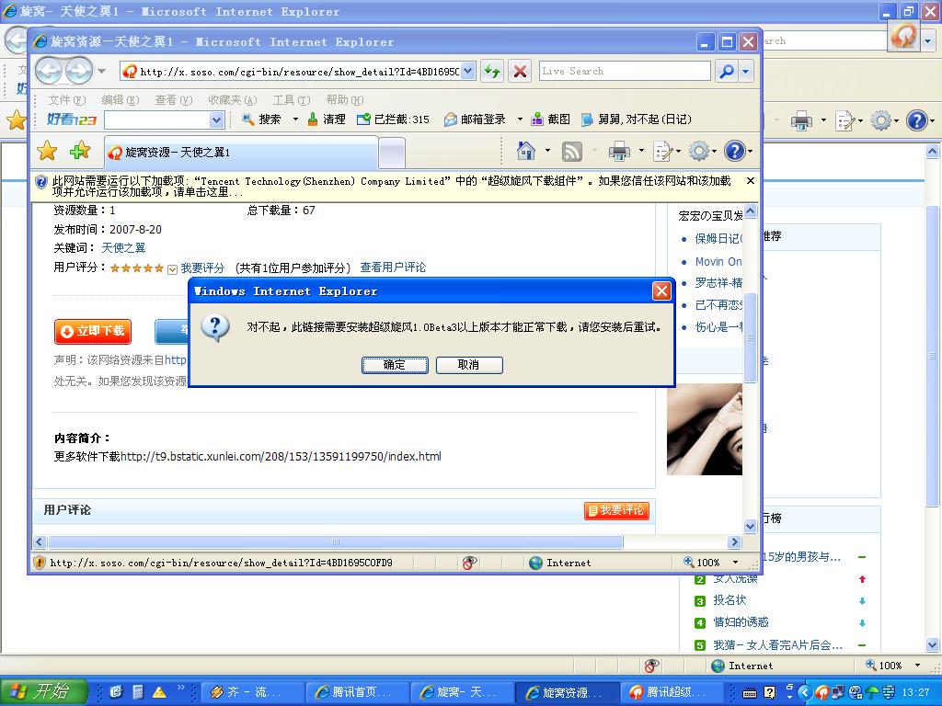
Task: Open recent pages dropdown beside Forward button
Action: coord(102,72)
